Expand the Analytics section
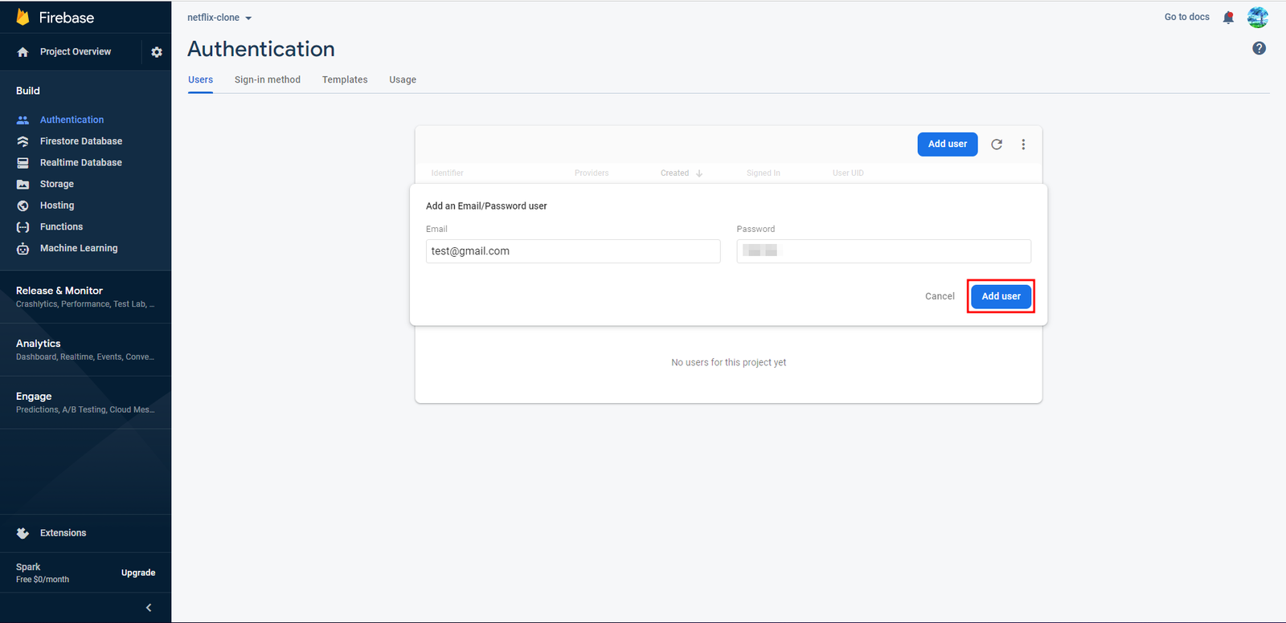The height and width of the screenshot is (623, 1286). (x=85, y=349)
